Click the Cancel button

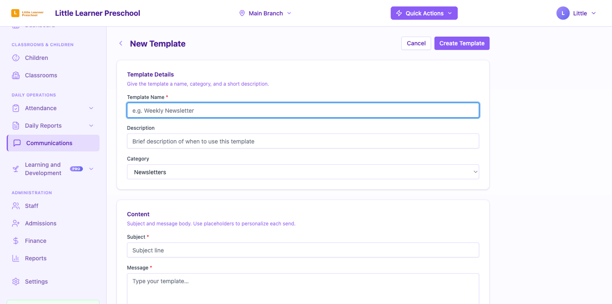(416, 43)
